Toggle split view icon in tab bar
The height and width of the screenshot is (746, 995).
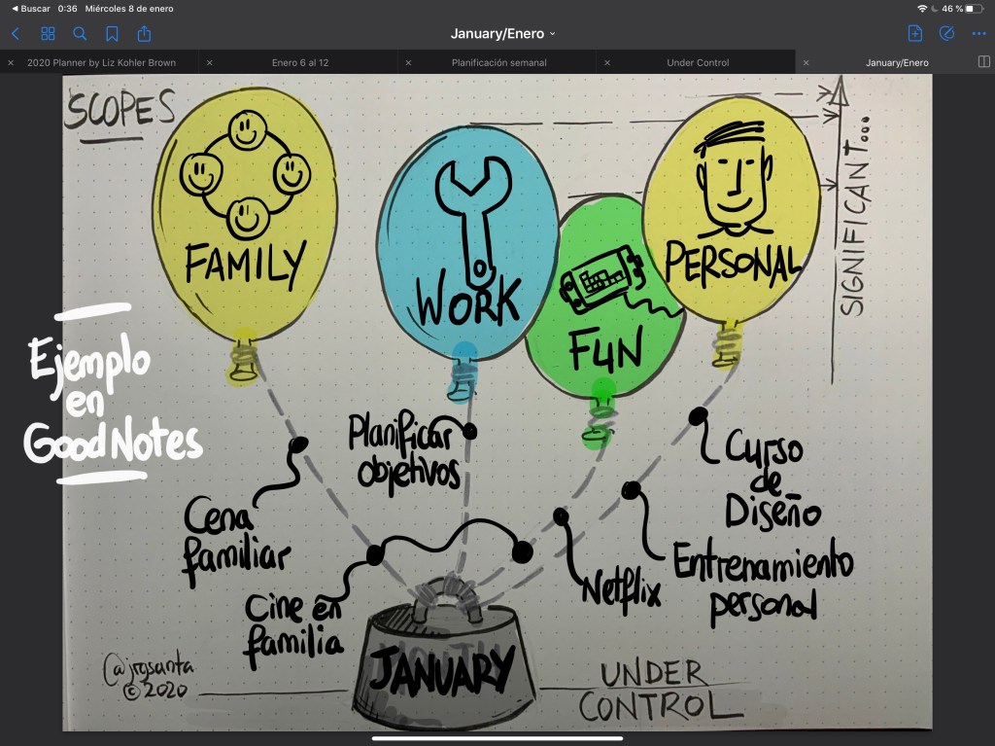point(982,62)
